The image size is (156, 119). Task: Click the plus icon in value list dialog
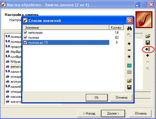tap(129, 43)
